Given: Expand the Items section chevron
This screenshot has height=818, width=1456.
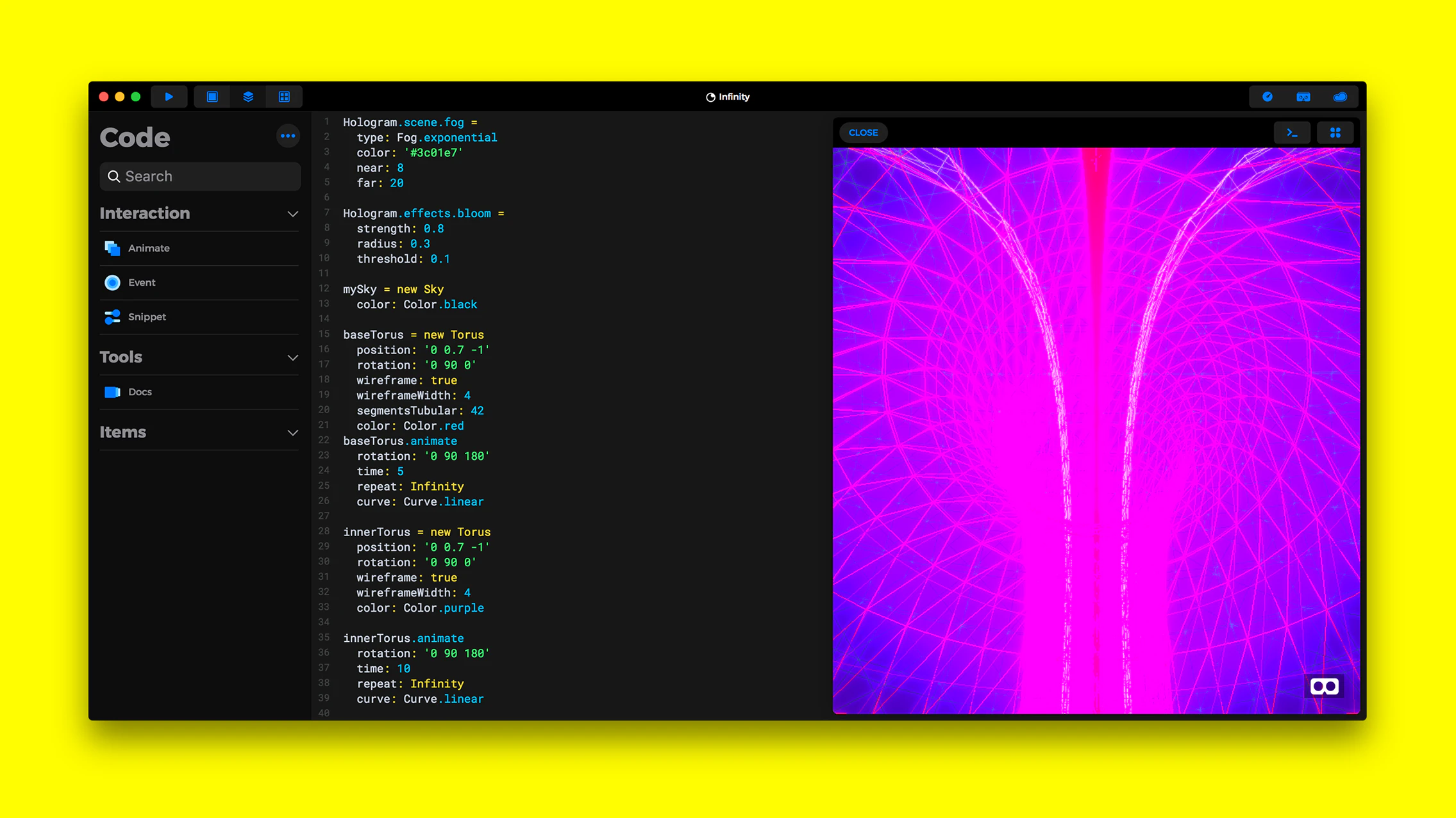Looking at the screenshot, I should (x=292, y=433).
